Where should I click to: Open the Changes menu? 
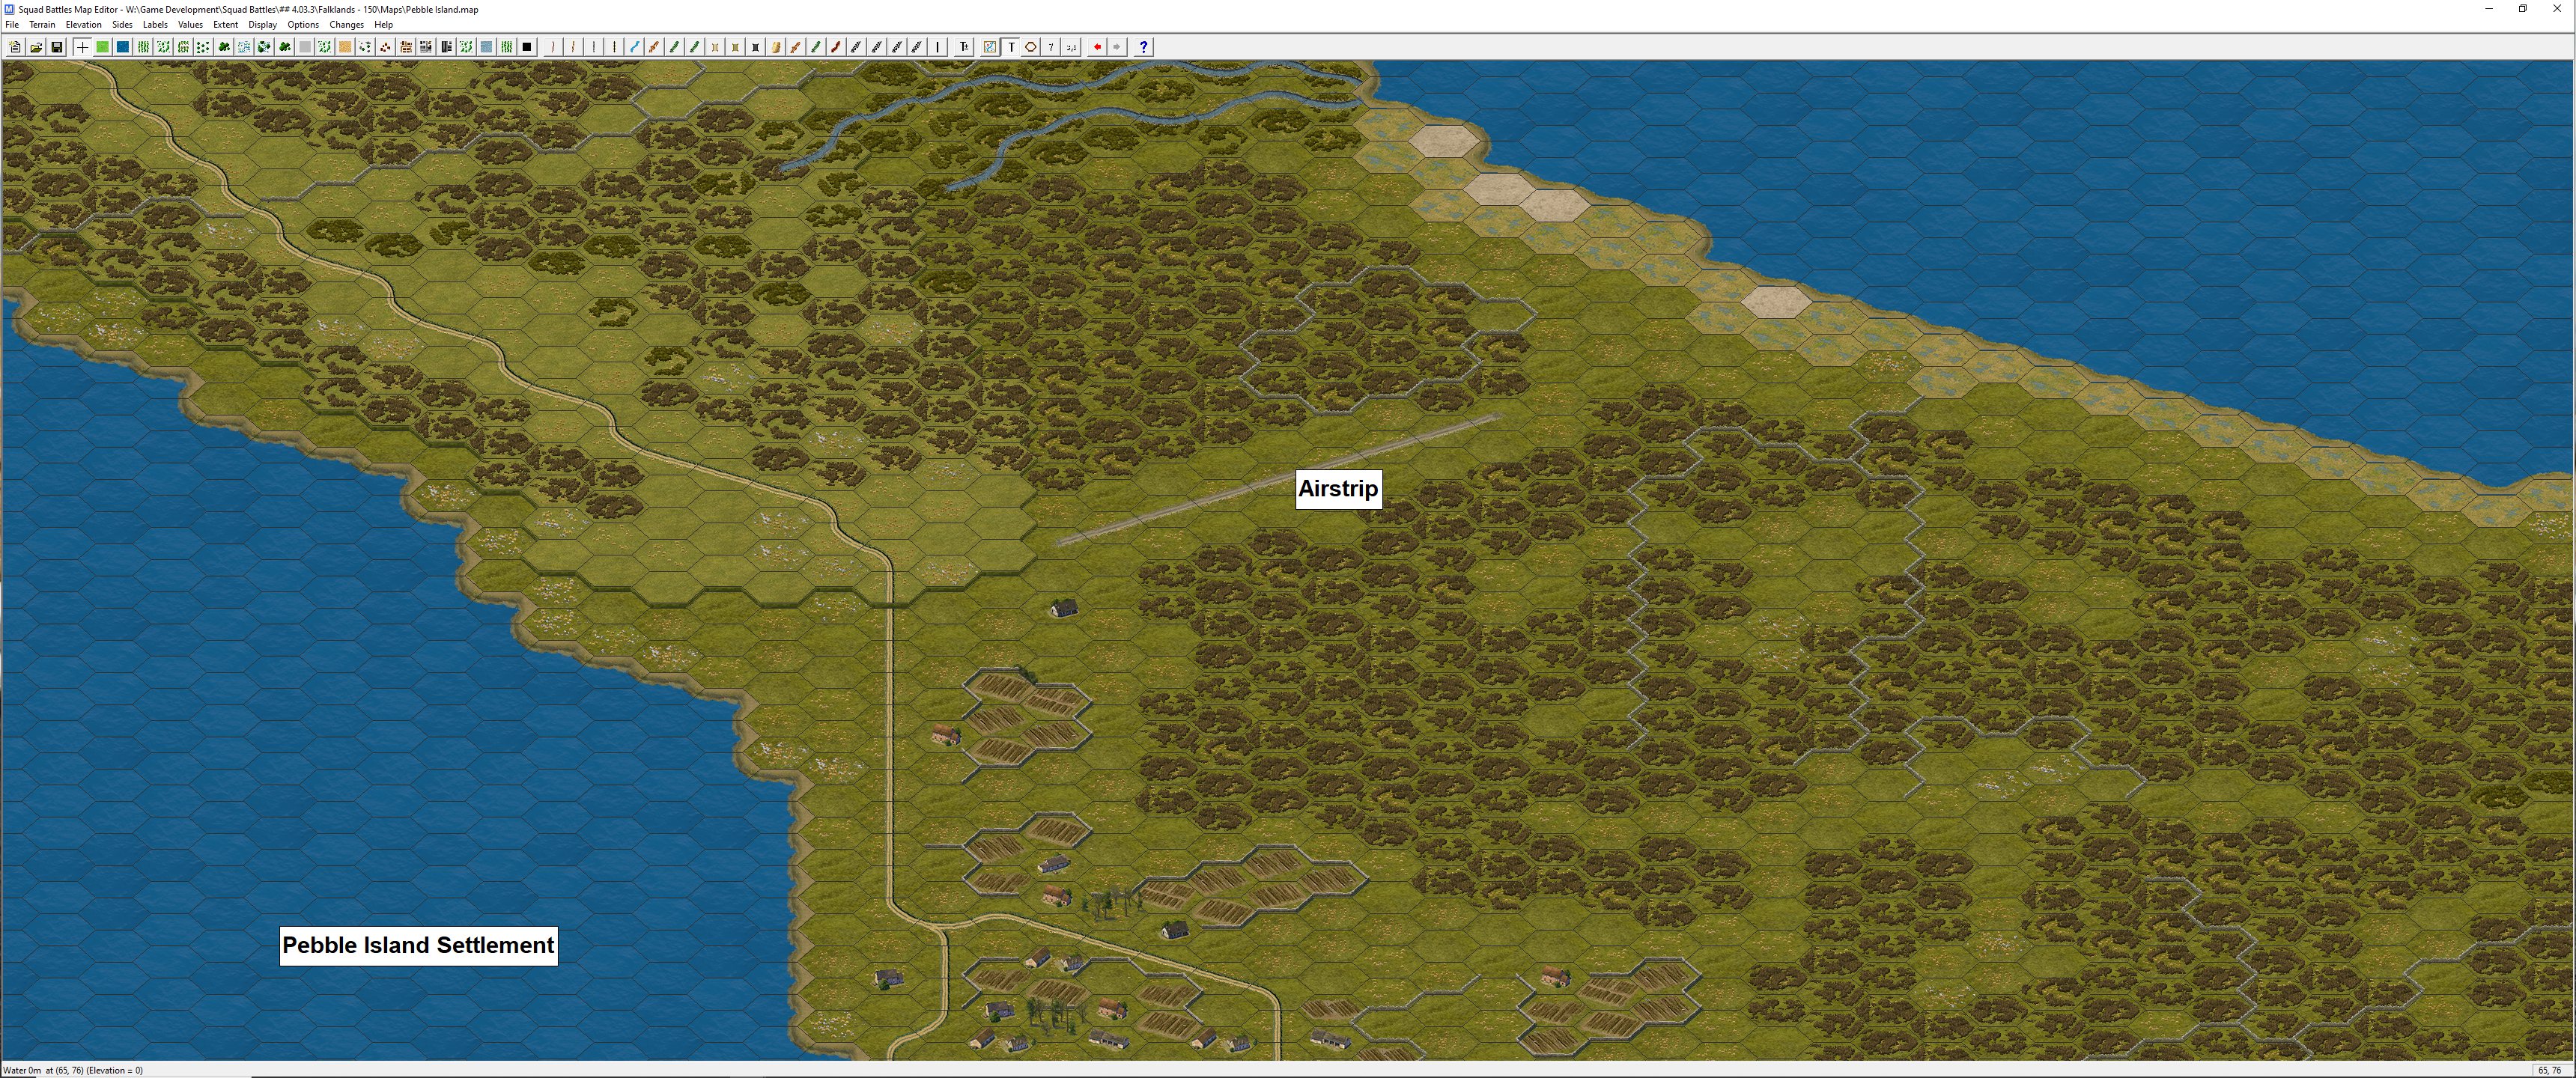[346, 25]
